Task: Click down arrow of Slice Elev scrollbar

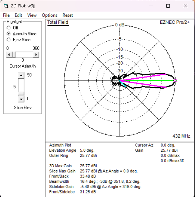Action: 21,99
